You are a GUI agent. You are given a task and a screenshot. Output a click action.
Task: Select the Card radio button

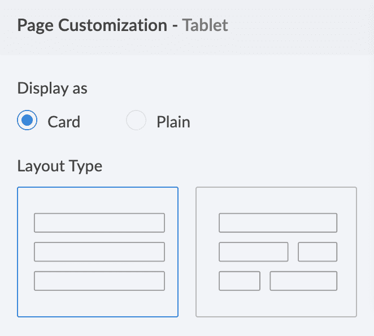(28, 121)
